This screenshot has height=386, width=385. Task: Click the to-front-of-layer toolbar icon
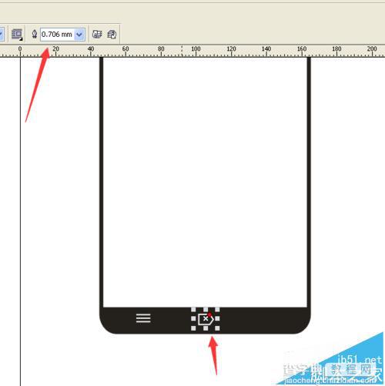click(97, 34)
